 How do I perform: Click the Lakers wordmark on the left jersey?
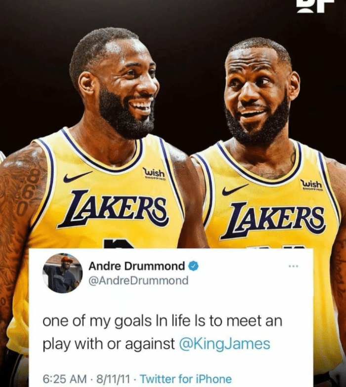click(x=114, y=209)
